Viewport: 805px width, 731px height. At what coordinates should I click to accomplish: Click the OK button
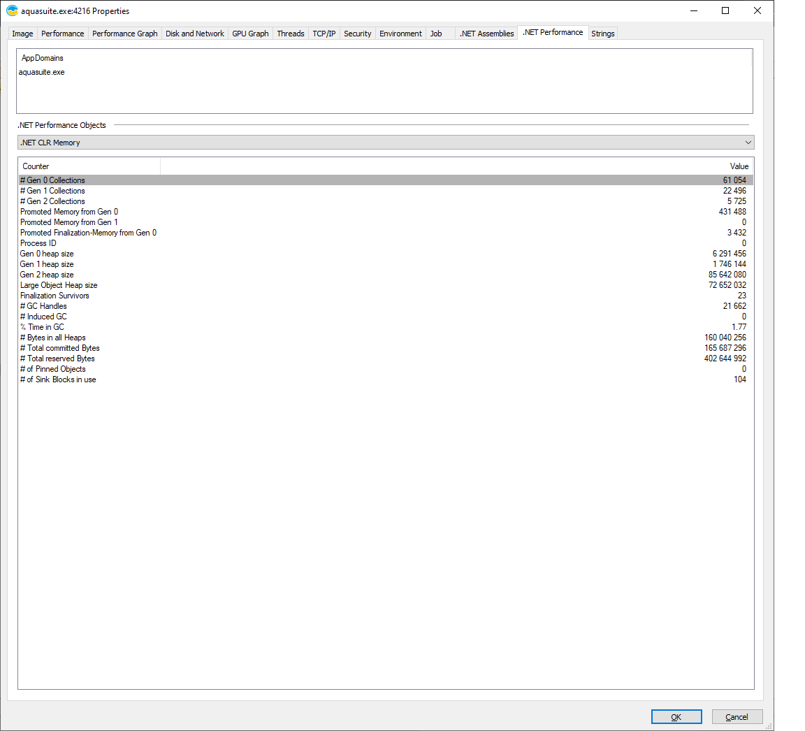click(x=676, y=717)
